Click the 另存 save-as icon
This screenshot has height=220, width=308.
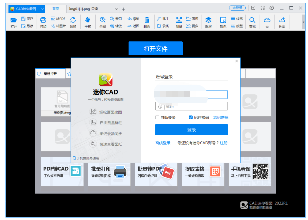pos(23,26)
